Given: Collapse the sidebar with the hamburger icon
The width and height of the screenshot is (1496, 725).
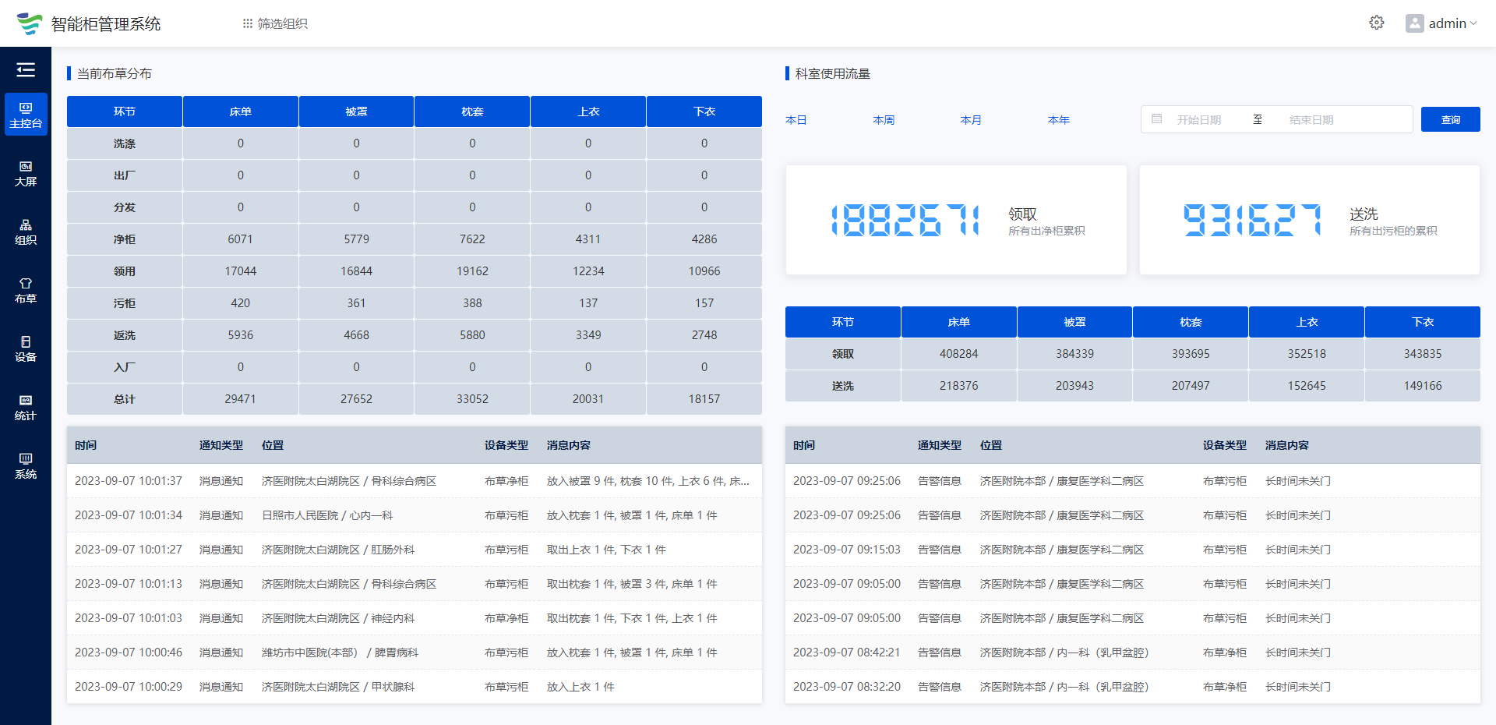Looking at the screenshot, I should tap(26, 70).
